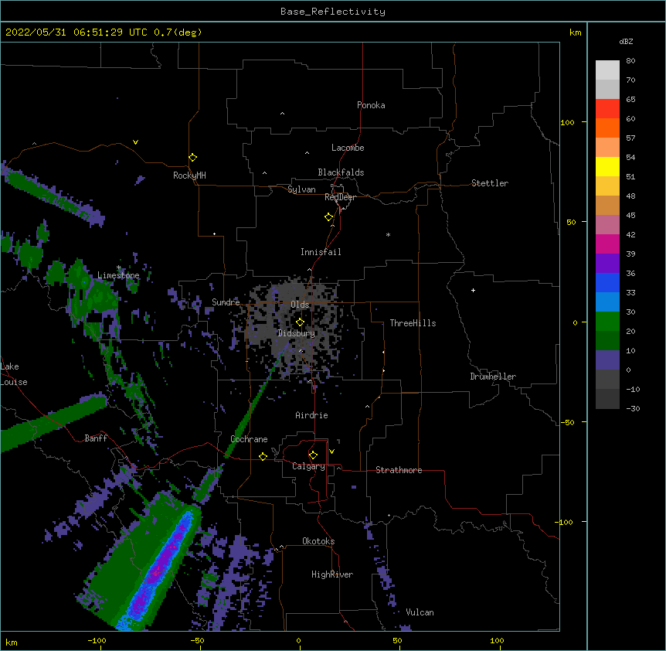Click the yellow diamond marker above RockyMH
This screenshot has height=651, width=666.
(x=193, y=158)
